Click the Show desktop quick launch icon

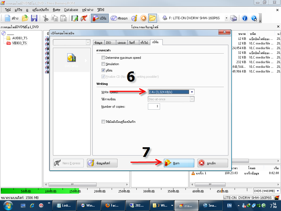(x=23, y=206)
